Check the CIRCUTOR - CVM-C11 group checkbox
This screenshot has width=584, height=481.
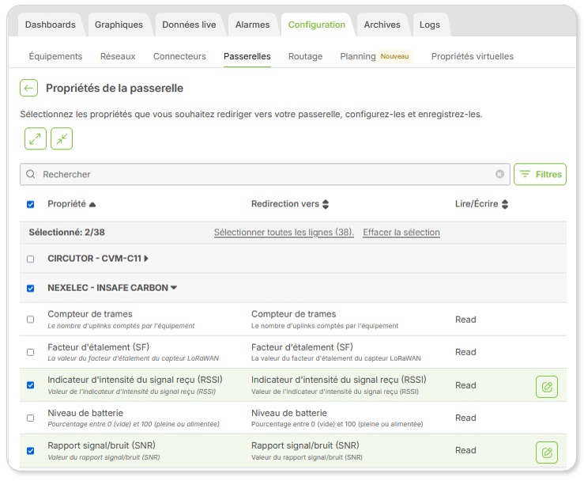[x=31, y=259]
